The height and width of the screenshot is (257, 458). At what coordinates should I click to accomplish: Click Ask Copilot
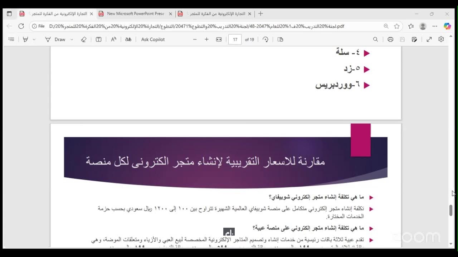click(x=153, y=39)
